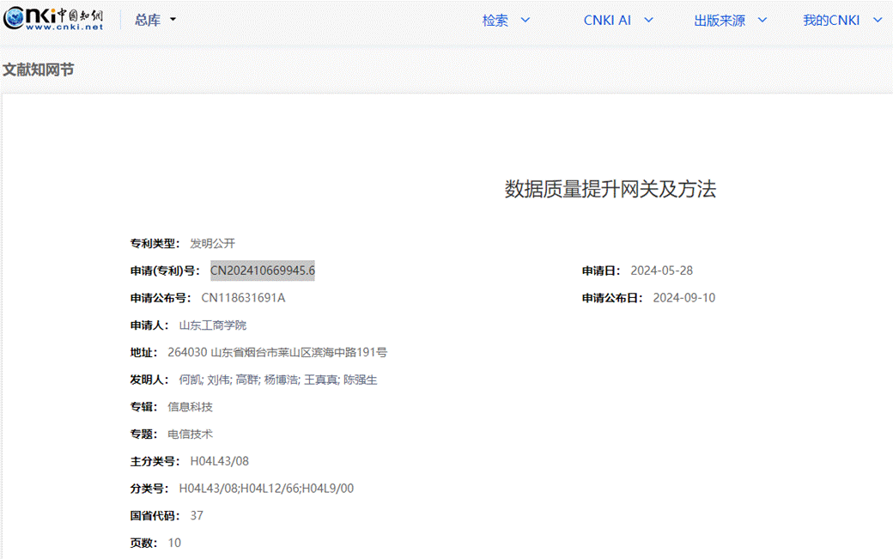The width and height of the screenshot is (893, 559).
Task: Expand the CNKI AI menu
Action: pos(618,21)
